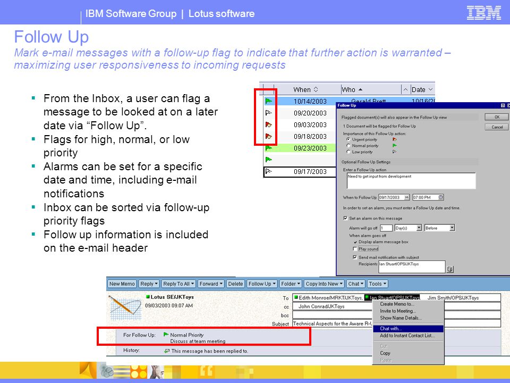Click Jim Smith/OPS/JKToys in the To field
Image resolution: width=510 pixels, height=383 pixels.
tap(453, 298)
